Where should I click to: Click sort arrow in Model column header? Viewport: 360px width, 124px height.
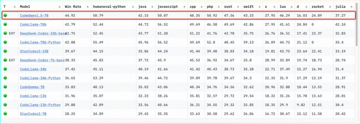point(59,7)
